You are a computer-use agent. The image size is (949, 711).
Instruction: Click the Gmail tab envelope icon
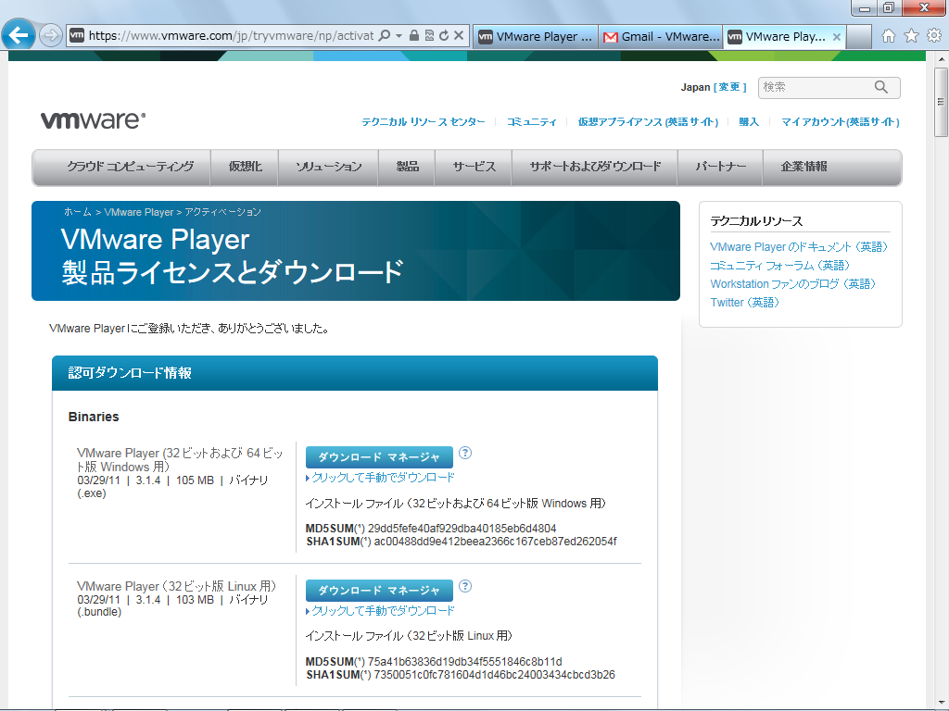611,37
